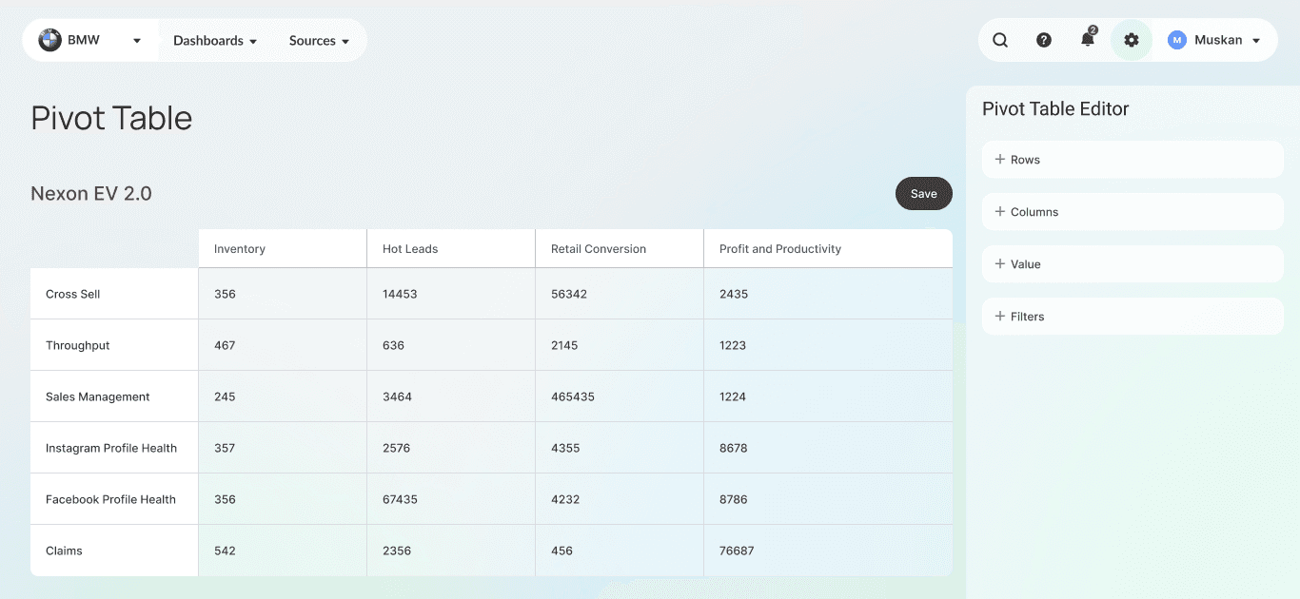
Task: Click the 542 Inventory cell
Action: click(283, 551)
